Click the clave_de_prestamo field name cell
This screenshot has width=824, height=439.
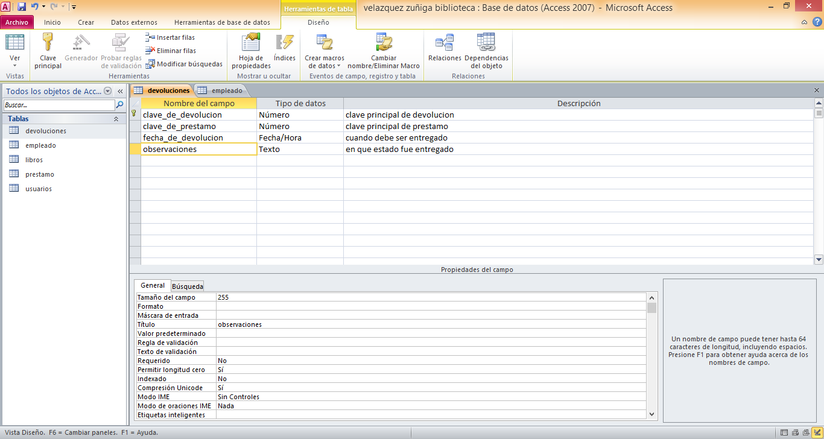pyautogui.click(x=199, y=126)
